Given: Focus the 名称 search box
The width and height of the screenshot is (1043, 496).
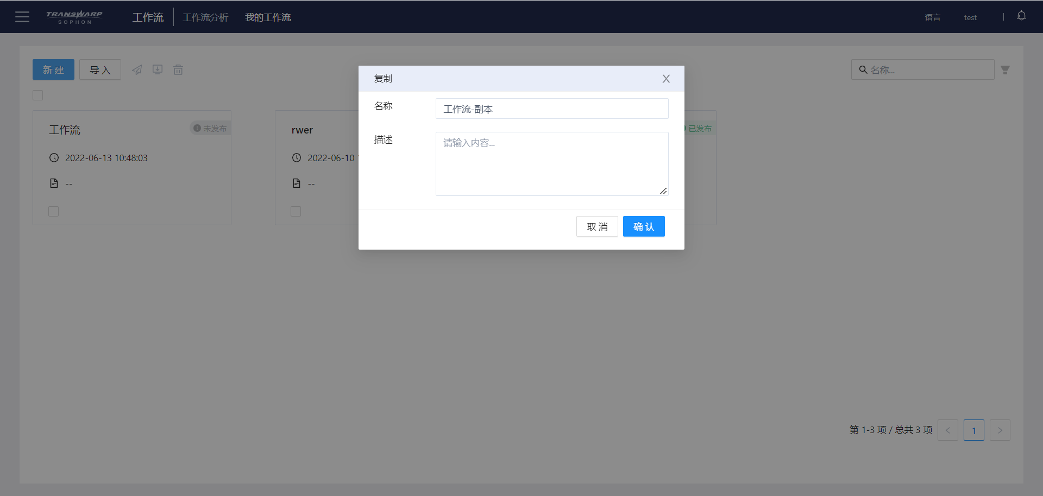Looking at the screenshot, I should tap(922, 69).
